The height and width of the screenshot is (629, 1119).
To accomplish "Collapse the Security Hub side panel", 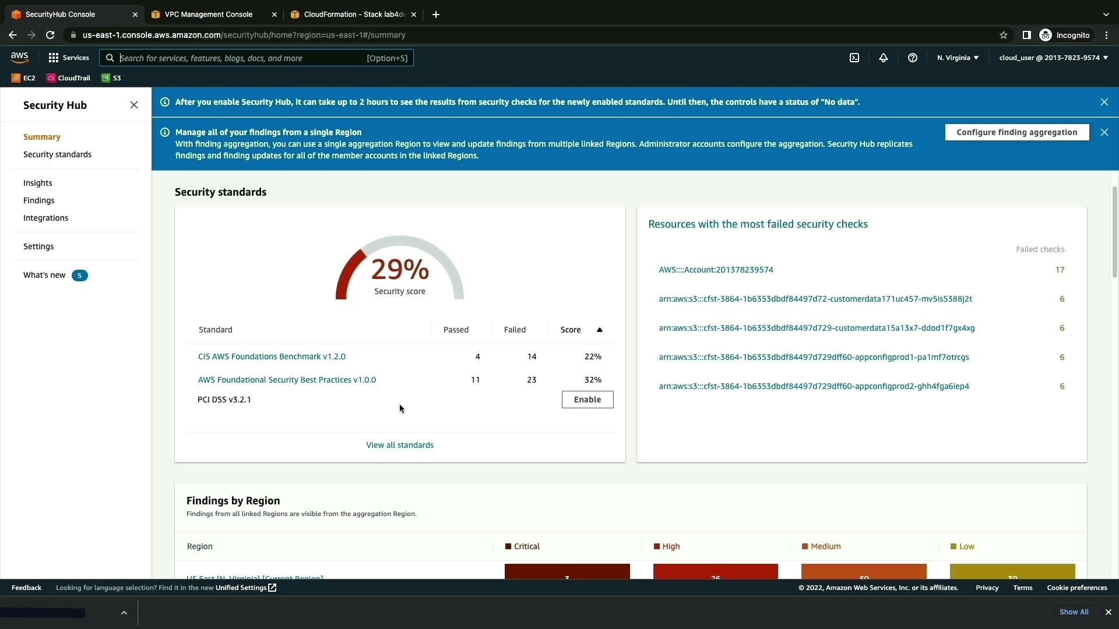I will pos(134,105).
